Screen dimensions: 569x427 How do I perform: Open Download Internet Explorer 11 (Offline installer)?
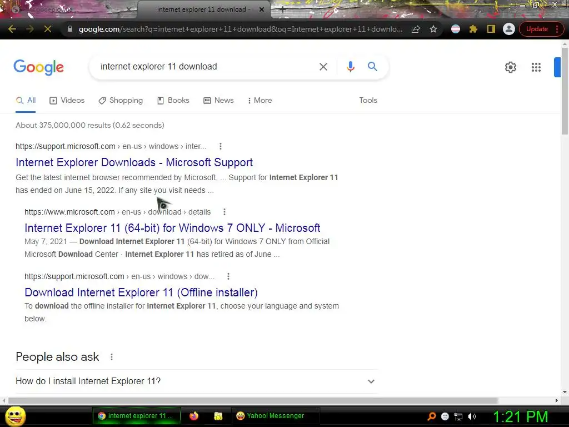pyautogui.click(x=141, y=292)
